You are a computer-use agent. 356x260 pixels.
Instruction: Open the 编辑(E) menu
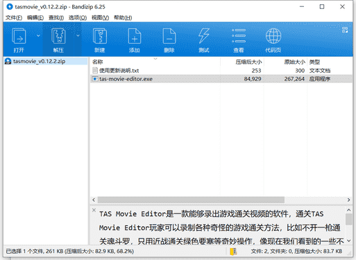pos(35,17)
